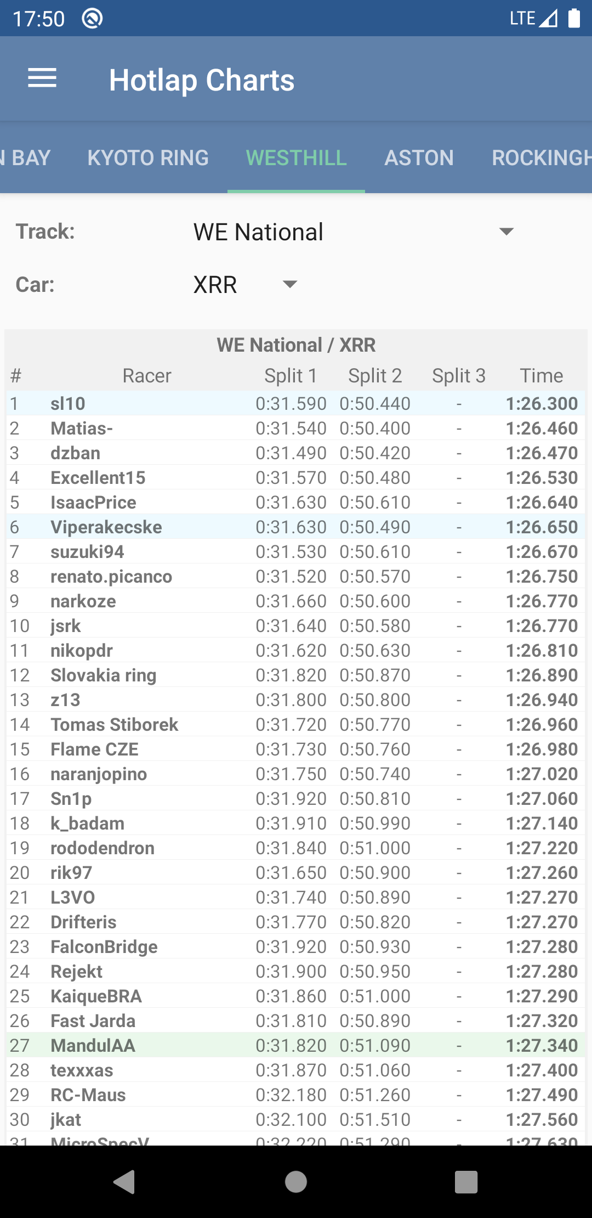Screen dimensions: 592x1218
Task: Tap the Time column header
Action: (541, 376)
